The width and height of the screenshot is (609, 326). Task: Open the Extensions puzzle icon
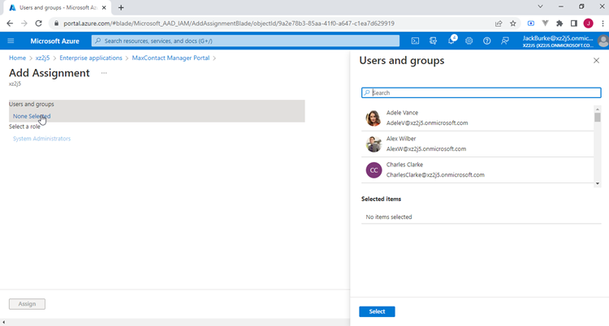click(559, 24)
